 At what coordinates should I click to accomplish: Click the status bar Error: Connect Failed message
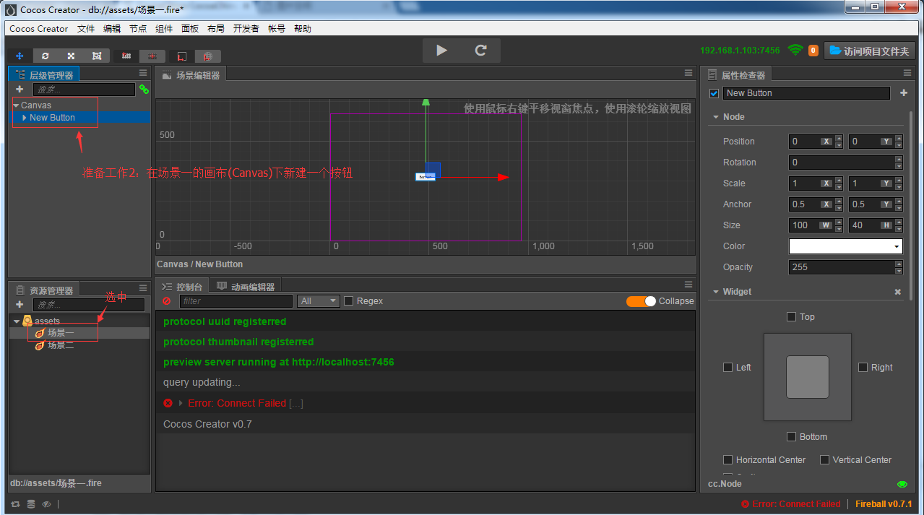pos(791,504)
